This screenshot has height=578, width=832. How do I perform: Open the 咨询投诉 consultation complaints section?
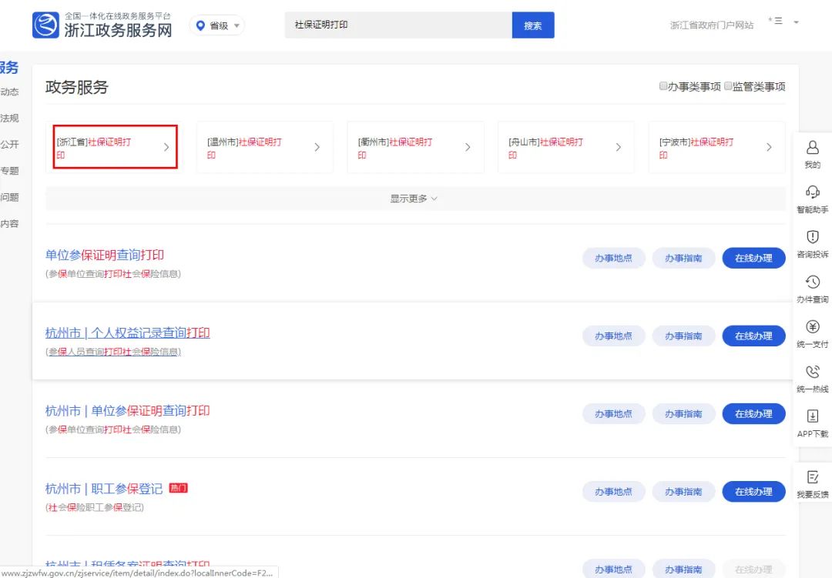pos(812,243)
